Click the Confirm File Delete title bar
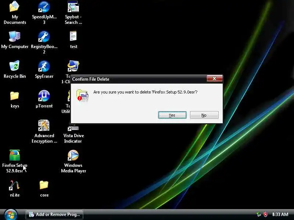 coord(139,79)
